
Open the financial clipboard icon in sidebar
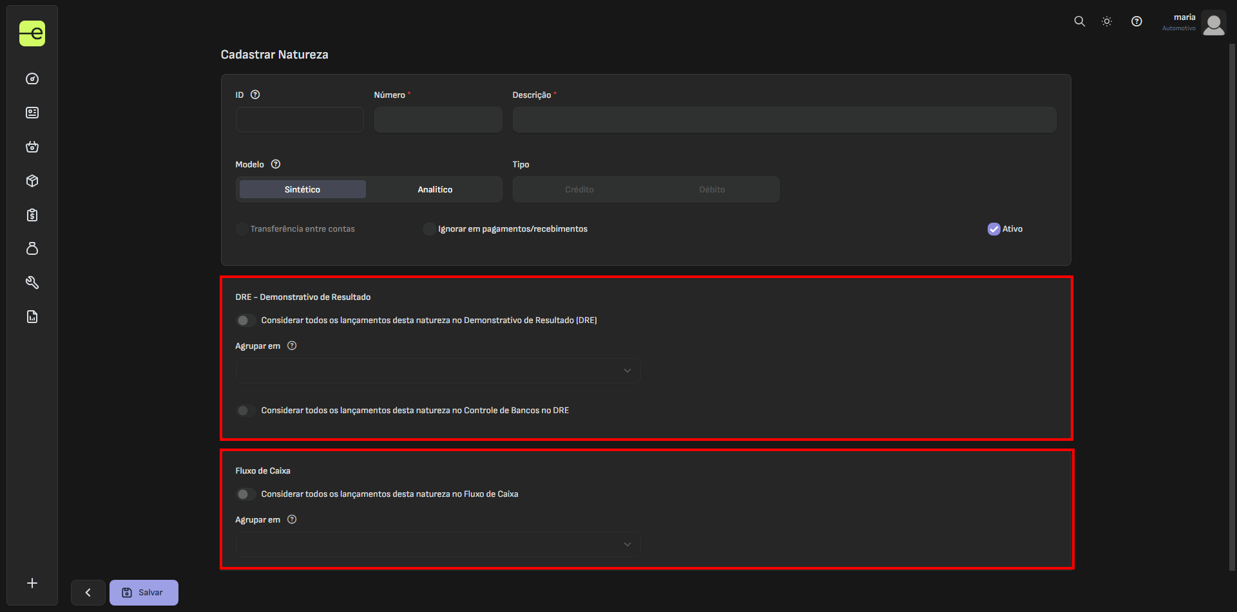click(32, 215)
